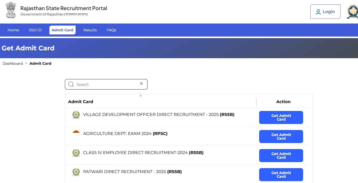Clear search with the X icon
Image resolution: width=358 pixels, height=183 pixels.
141,84
